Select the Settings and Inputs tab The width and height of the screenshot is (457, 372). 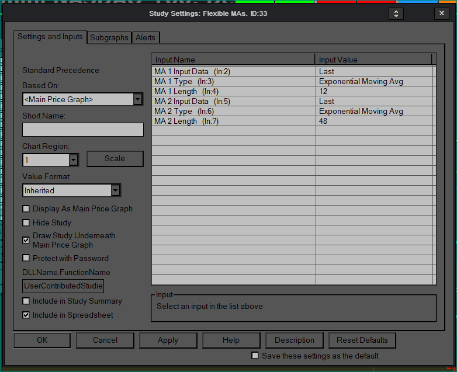[50, 37]
